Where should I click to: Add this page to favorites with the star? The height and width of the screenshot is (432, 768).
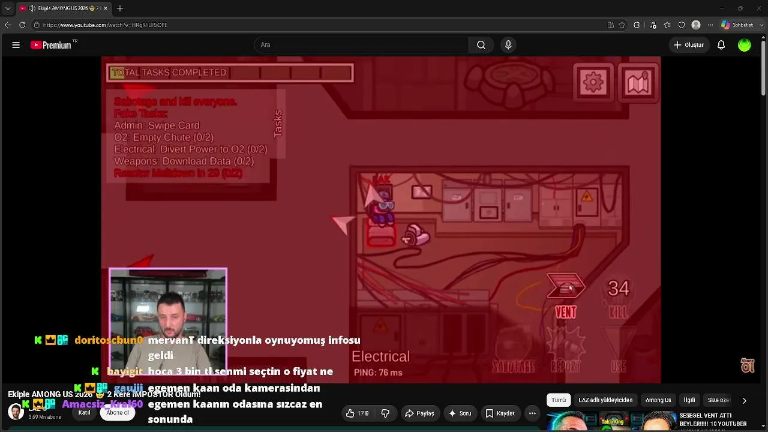tap(622, 25)
